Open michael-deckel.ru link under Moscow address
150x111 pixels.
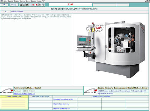pos(105,94)
